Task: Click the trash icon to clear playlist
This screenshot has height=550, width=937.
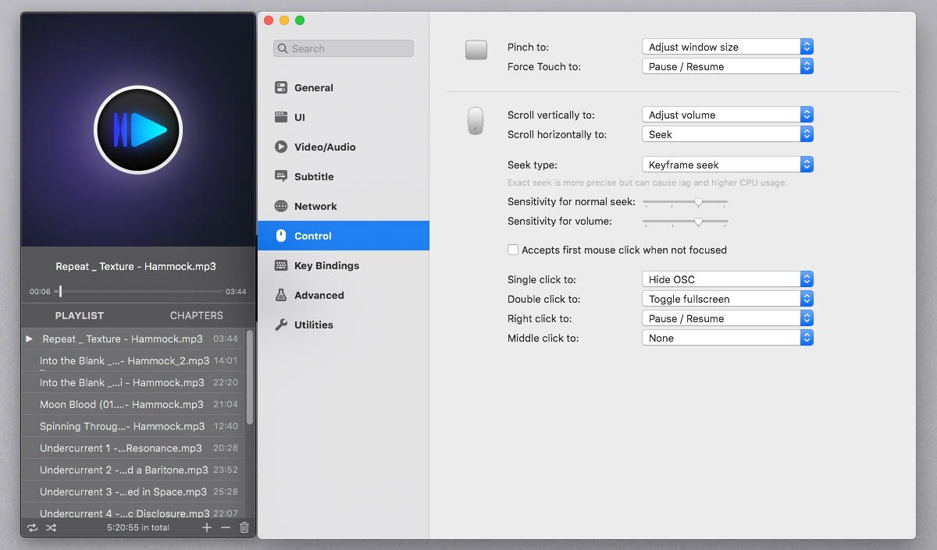Action: pyautogui.click(x=244, y=528)
